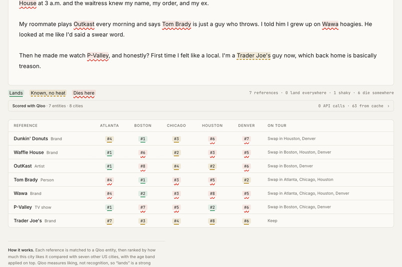Click the Known, no heat legend chip

[48, 93]
